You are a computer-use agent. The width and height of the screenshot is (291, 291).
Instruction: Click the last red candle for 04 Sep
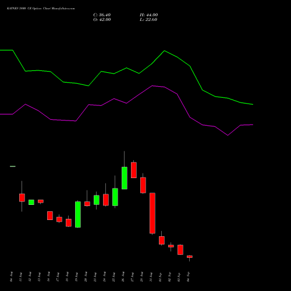click(x=190, y=257)
